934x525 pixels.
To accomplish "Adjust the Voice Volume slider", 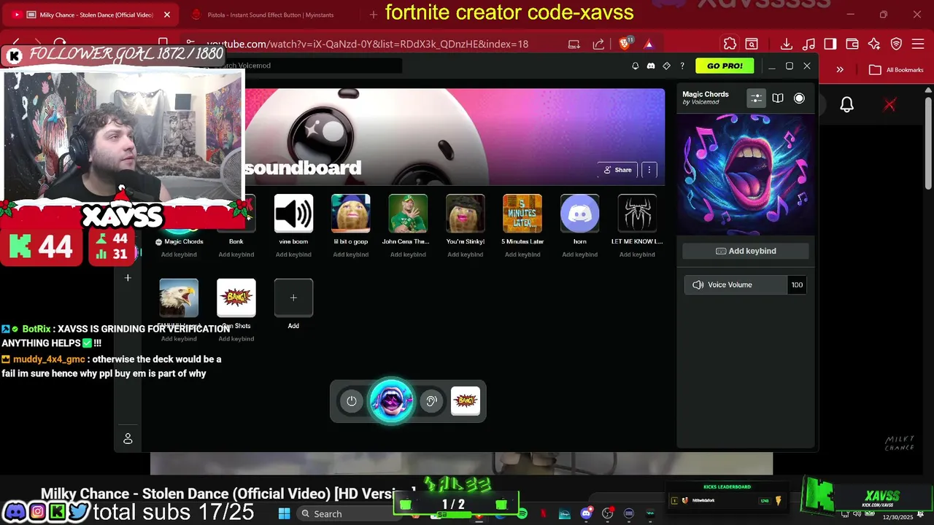I will pos(736,285).
